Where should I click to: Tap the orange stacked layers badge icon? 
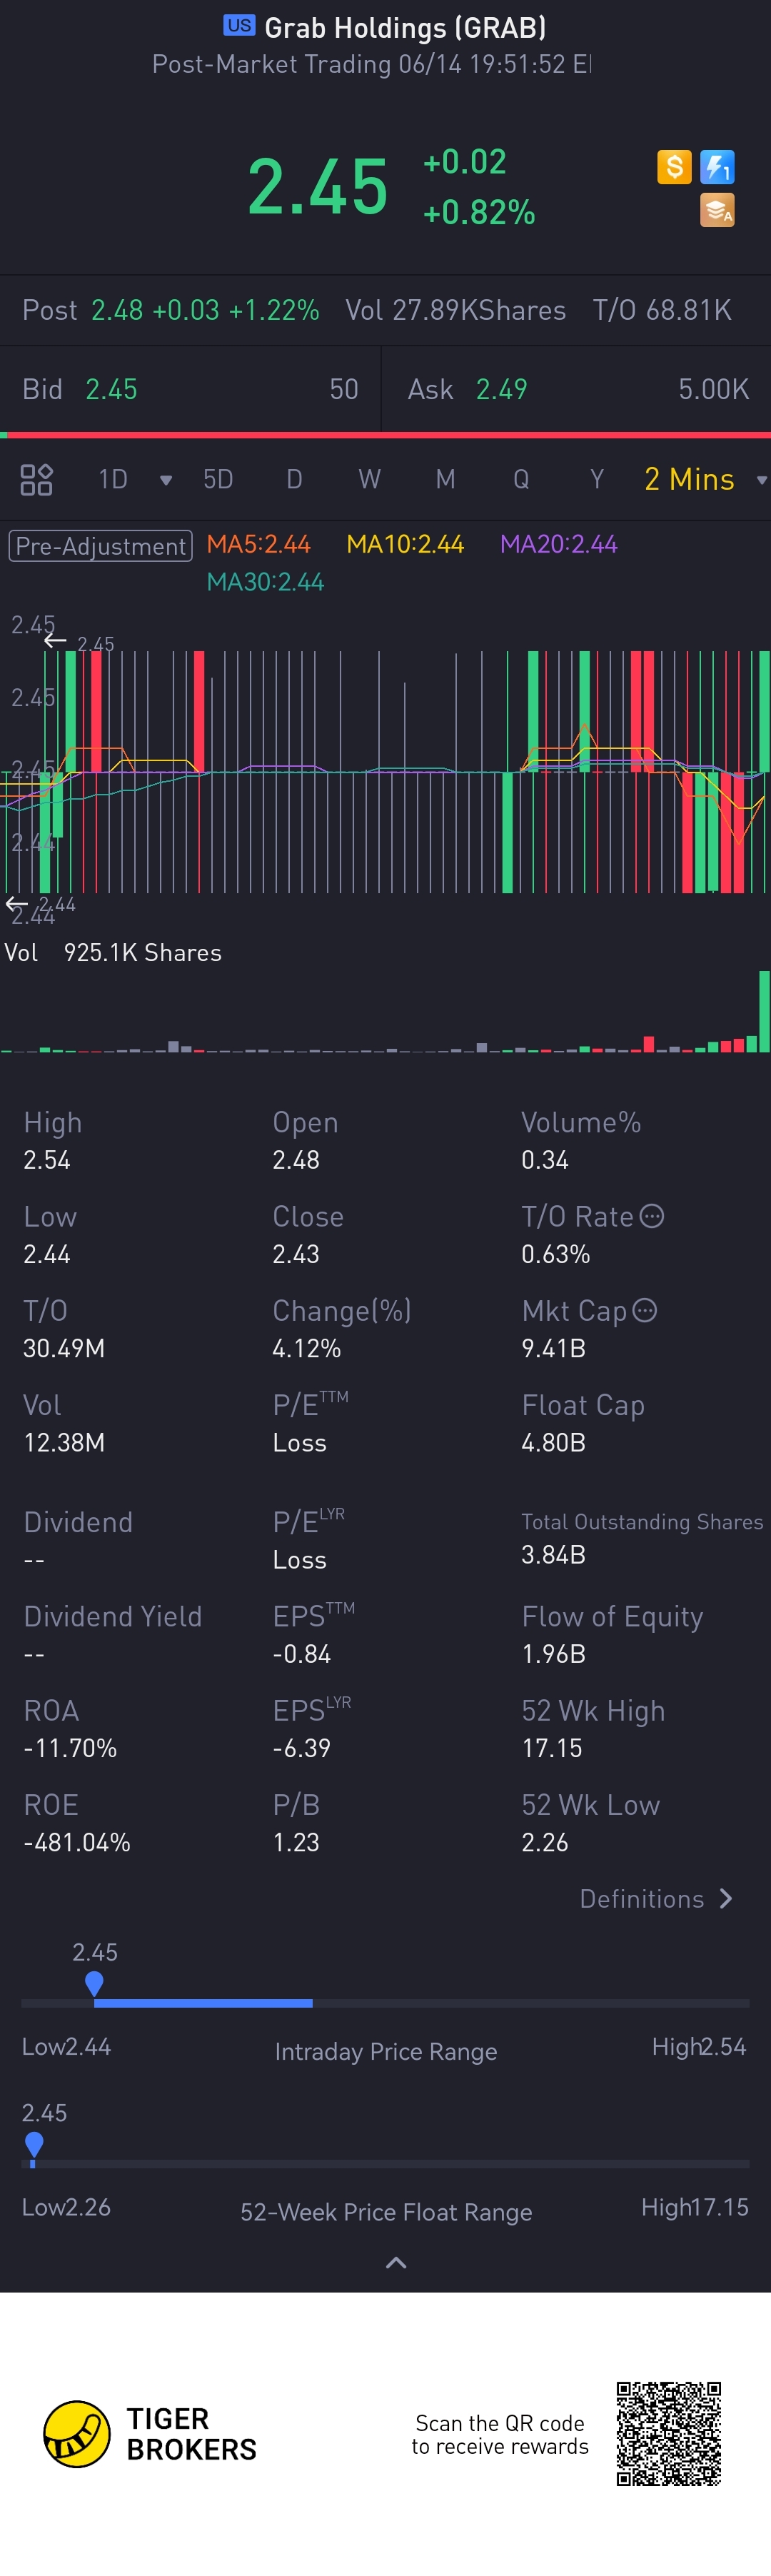(x=717, y=210)
